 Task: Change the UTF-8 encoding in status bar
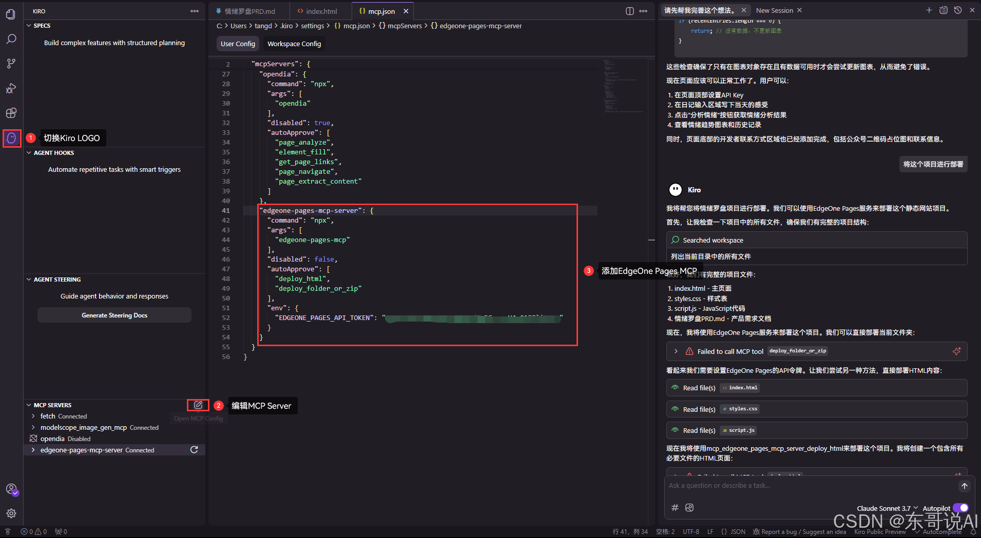(x=691, y=532)
